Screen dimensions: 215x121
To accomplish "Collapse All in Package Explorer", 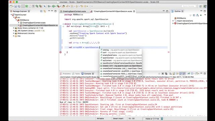I will pyautogui.click(x=41, y=11).
